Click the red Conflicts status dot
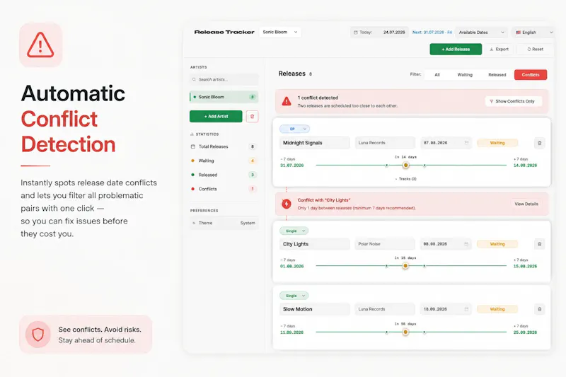Image resolution: width=566 pixels, height=377 pixels. tap(192, 189)
